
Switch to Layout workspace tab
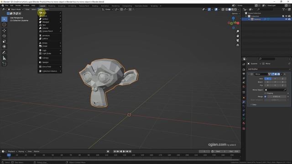pyautogui.click(x=42, y=6)
